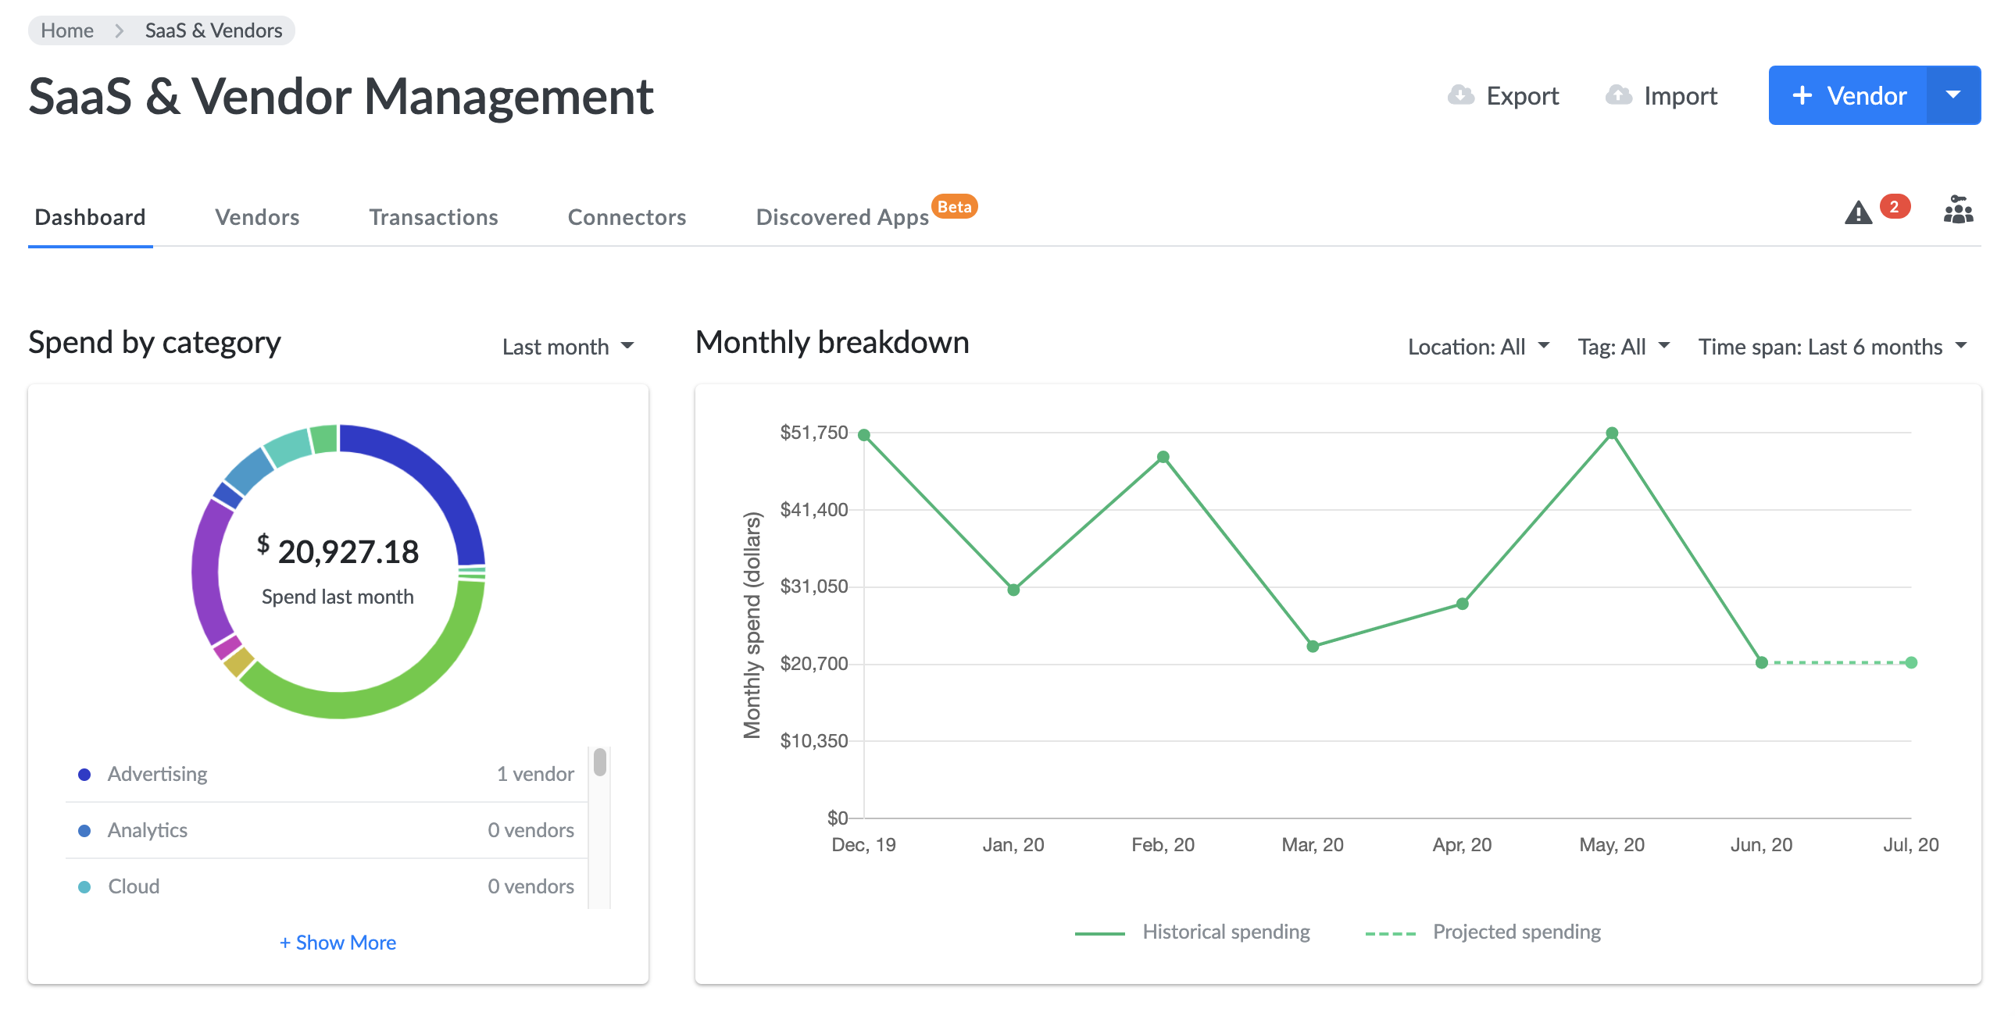This screenshot has height=1016, width=2015.
Task: Open the alerts warning triangle icon
Action: (x=1858, y=212)
